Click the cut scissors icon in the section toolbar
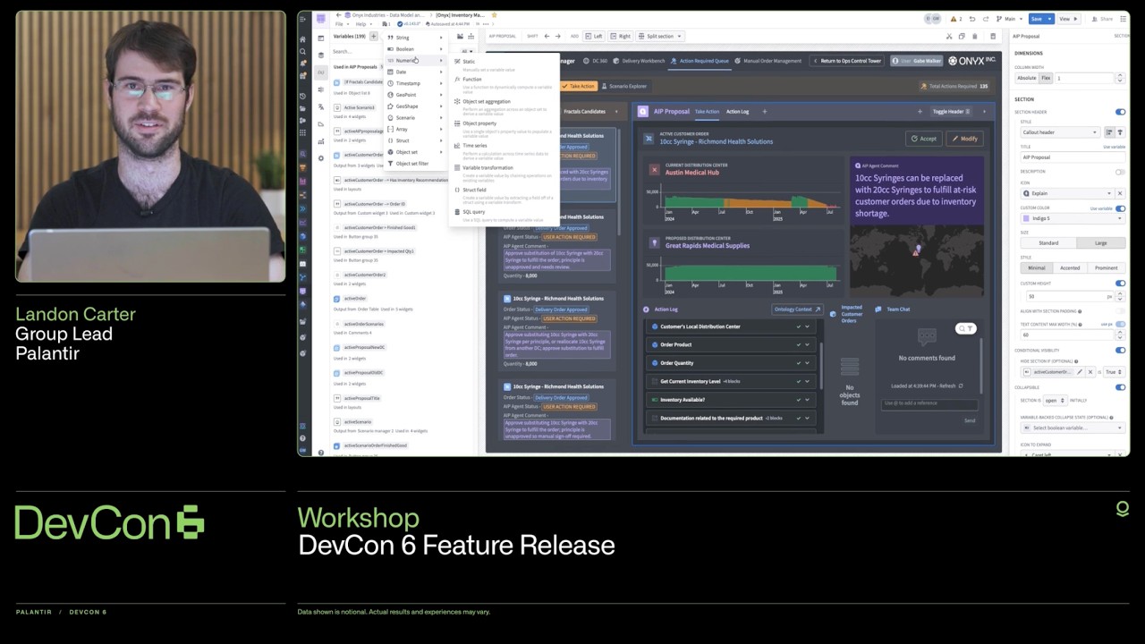1145x644 pixels. pyautogui.click(x=948, y=36)
